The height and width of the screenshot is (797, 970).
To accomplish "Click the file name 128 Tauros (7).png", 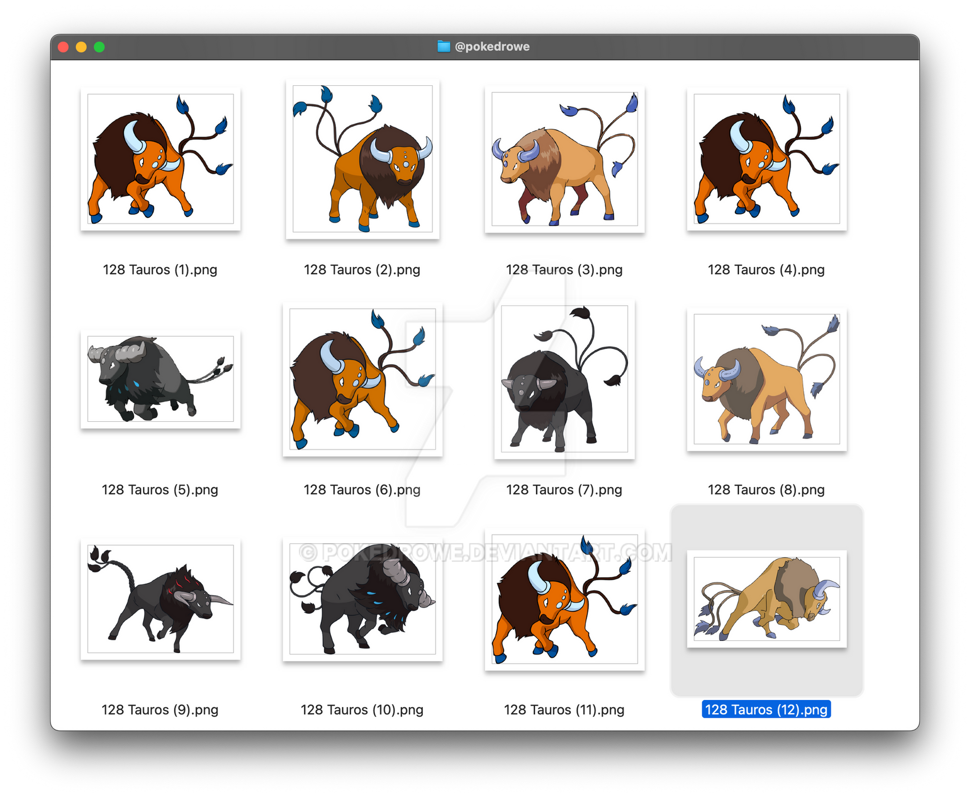I will click(x=564, y=489).
